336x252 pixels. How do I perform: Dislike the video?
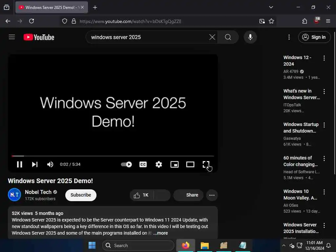pyautogui.click(x=162, y=195)
